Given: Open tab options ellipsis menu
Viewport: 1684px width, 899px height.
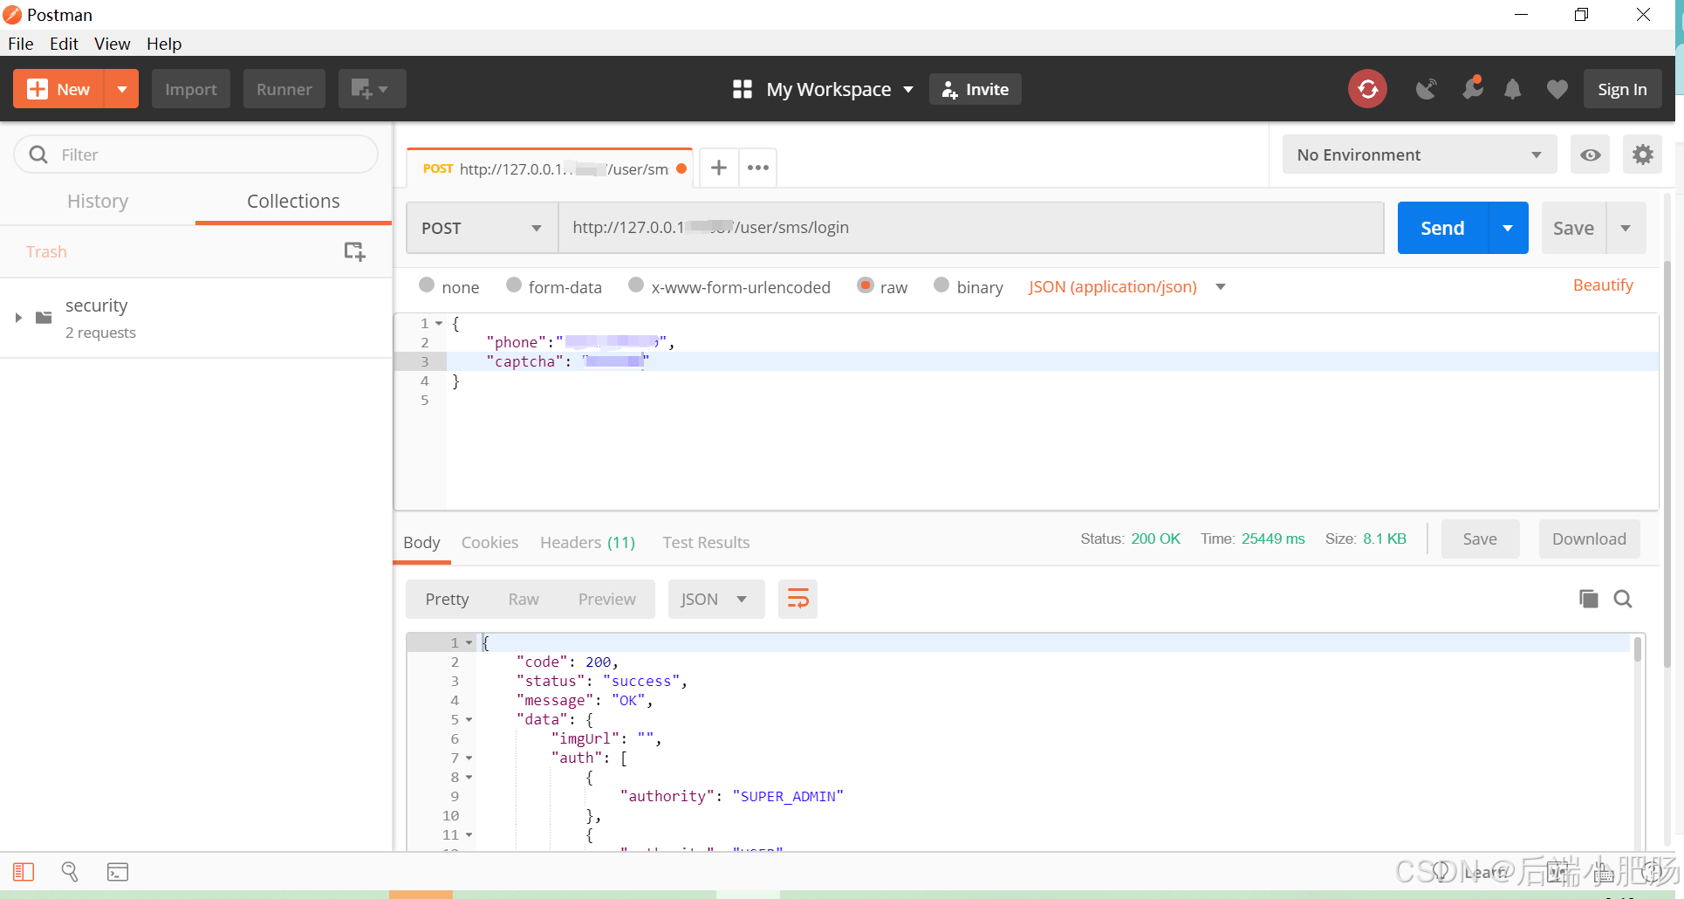Looking at the screenshot, I should [x=758, y=168].
